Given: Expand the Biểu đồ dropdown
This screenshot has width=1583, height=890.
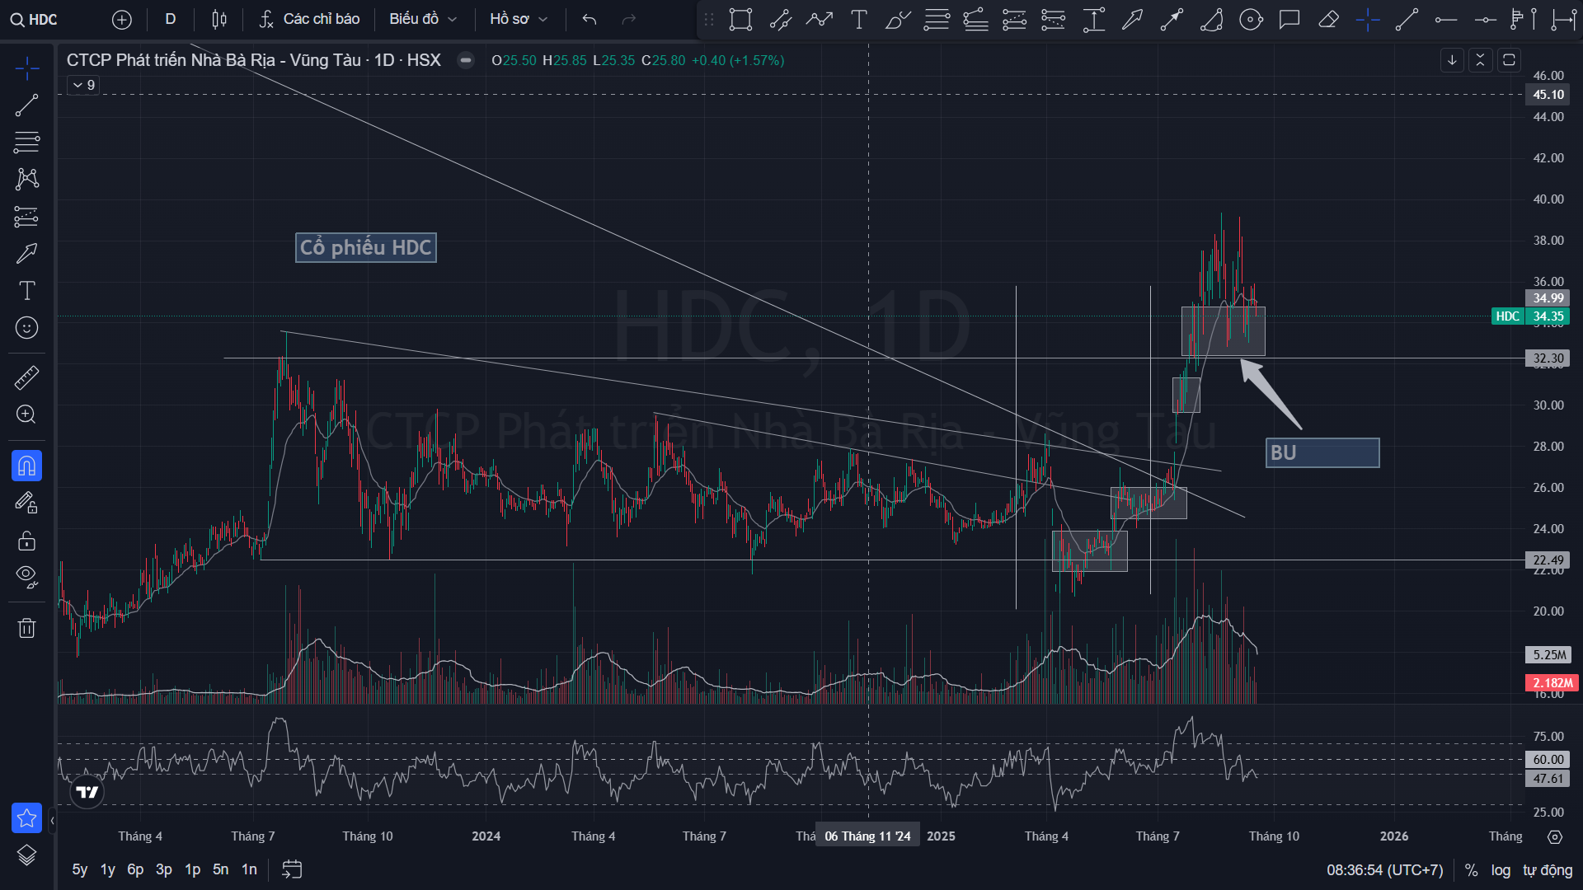Looking at the screenshot, I should [x=422, y=19].
